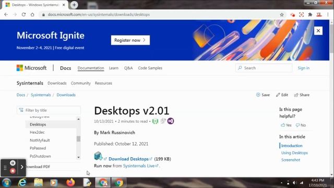
Task: Open the Share options
Action: pos(302,95)
